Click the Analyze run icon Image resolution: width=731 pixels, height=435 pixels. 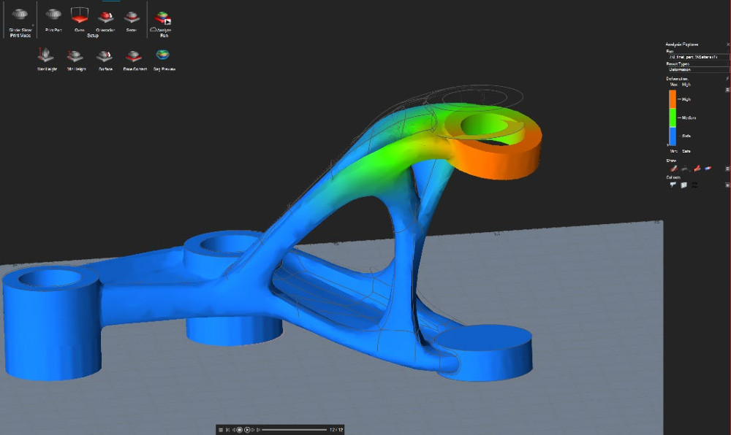162,18
